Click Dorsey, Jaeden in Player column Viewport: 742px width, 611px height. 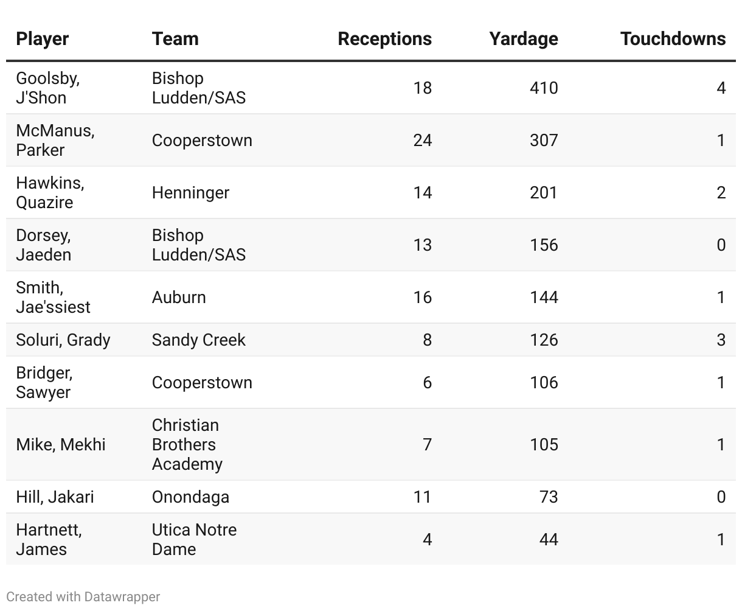(43, 245)
